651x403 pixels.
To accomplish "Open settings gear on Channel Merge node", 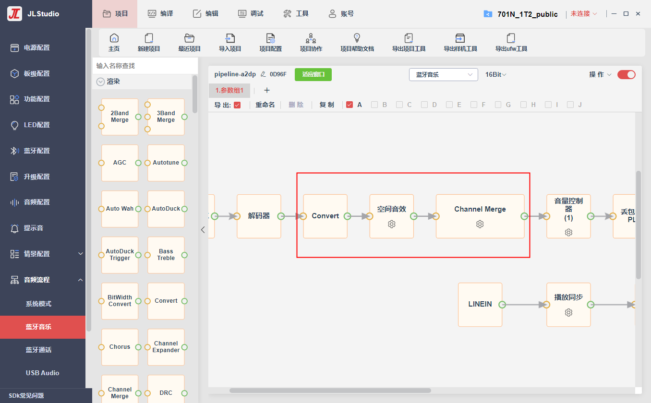I will pos(480,224).
